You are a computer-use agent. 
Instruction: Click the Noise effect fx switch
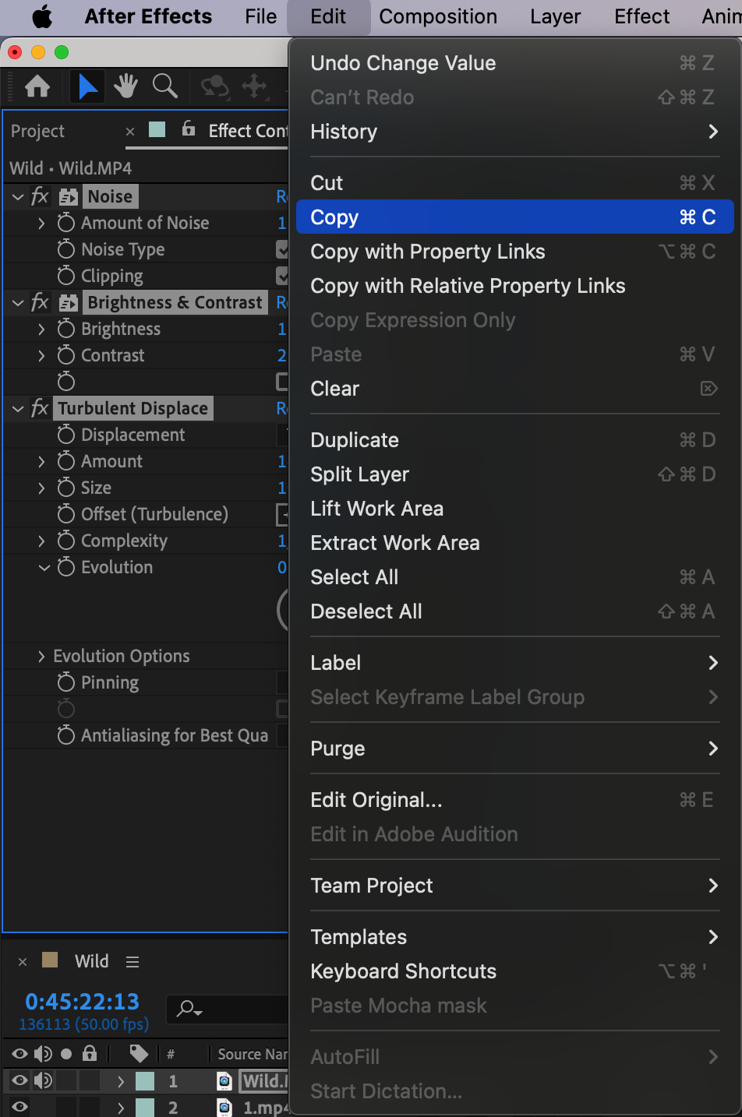coord(40,196)
